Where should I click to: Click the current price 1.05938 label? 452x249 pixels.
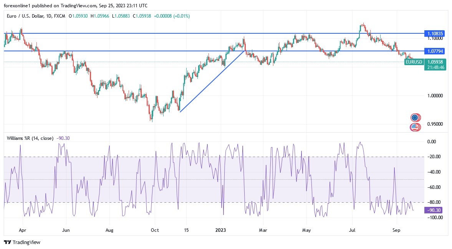pos(435,62)
